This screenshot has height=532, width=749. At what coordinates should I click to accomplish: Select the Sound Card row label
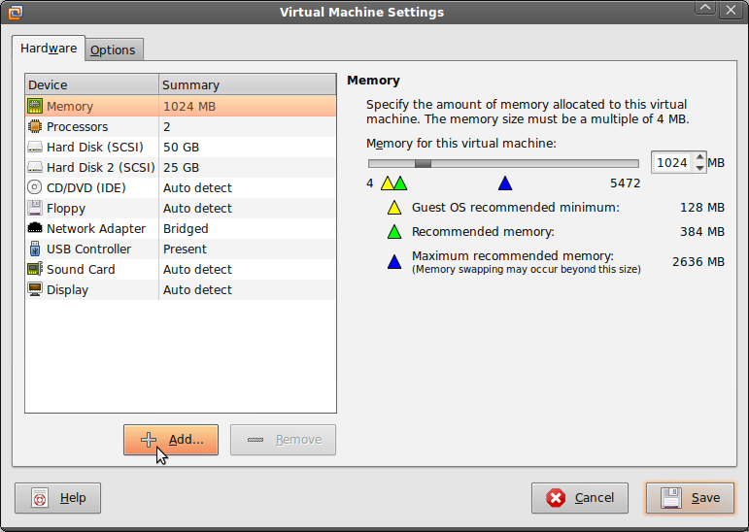point(81,269)
